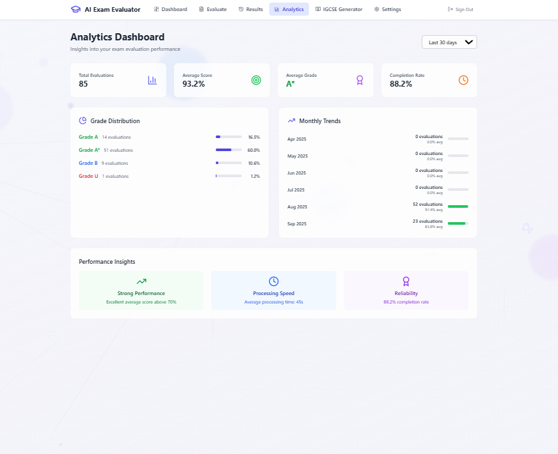
Task: Click the clock icon on Processing Speed card
Action: [273, 280]
